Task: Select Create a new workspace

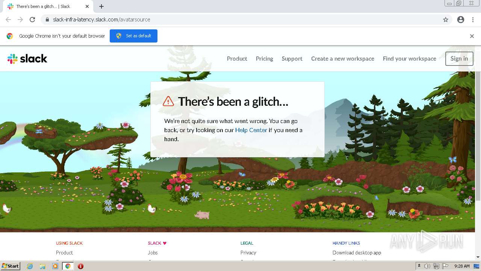Action: click(x=343, y=59)
